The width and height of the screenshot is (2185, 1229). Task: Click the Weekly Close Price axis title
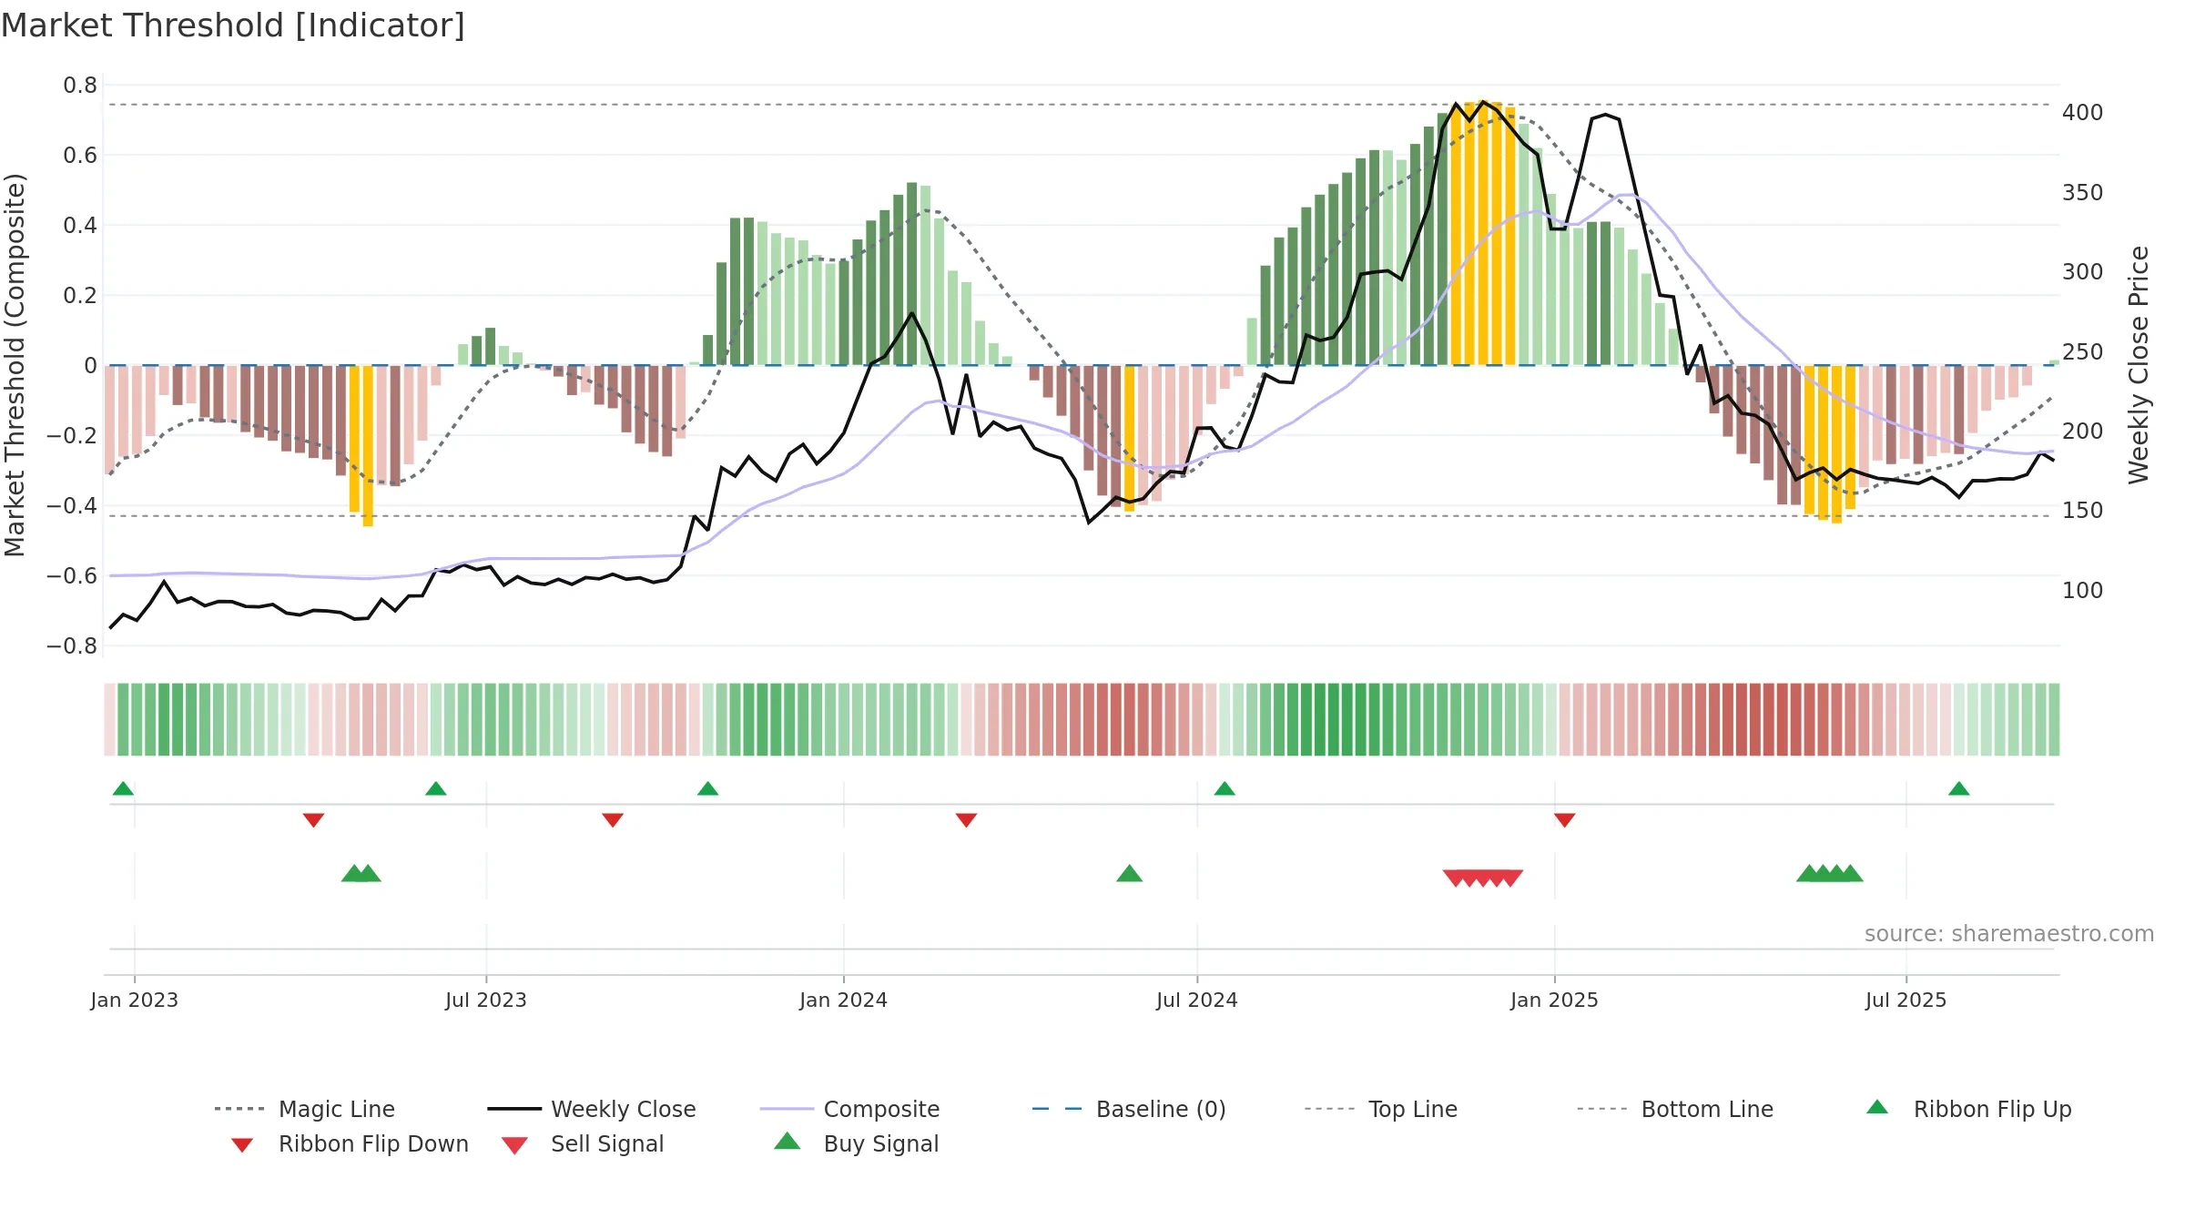pyautogui.click(x=2138, y=365)
